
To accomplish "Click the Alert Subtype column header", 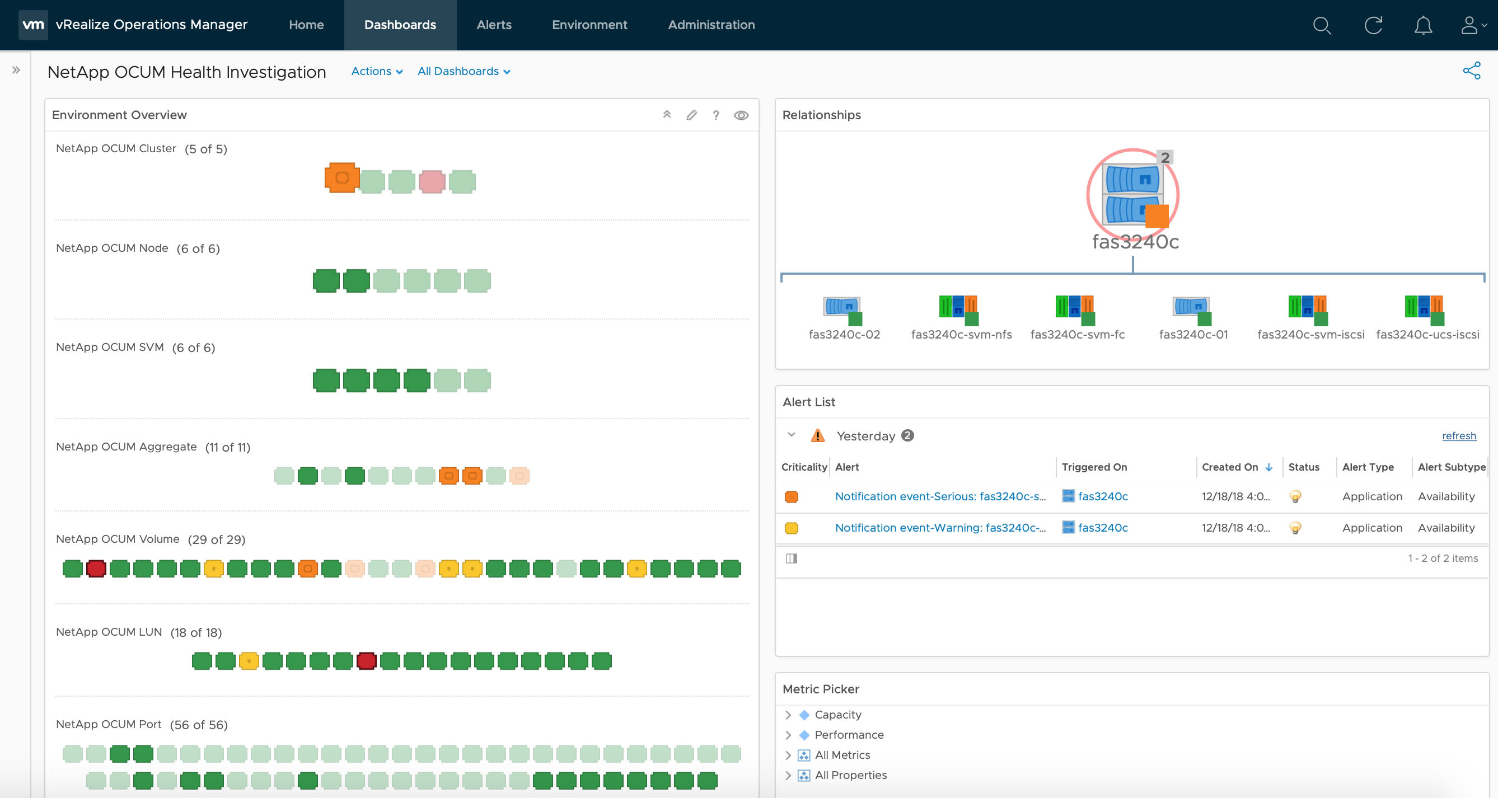I will pyautogui.click(x=1452, y=467).
